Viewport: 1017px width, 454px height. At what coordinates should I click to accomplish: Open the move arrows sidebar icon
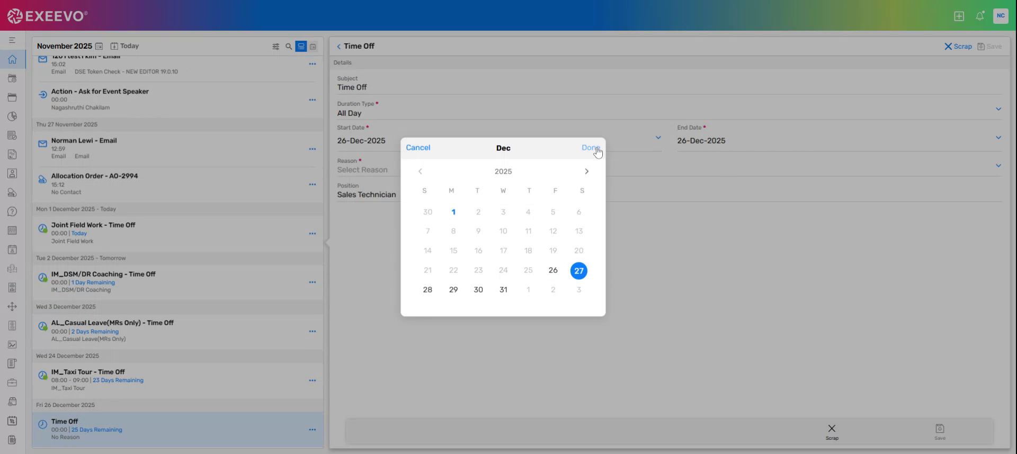click(12, 306)
